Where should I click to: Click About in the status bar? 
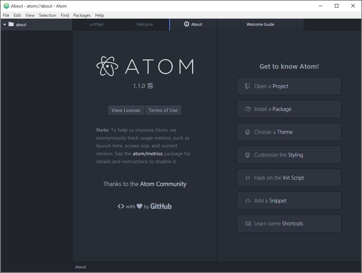tap(80, 267)
